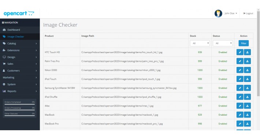
Task: Expand the System menu
Action: click(x=20, y=84)
